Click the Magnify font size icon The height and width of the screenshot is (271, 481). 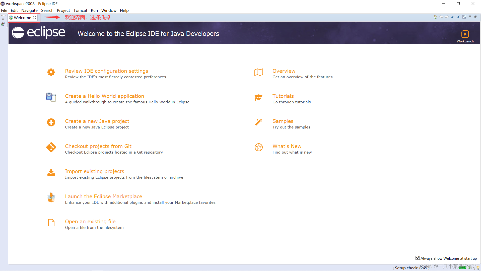(458, 17)
